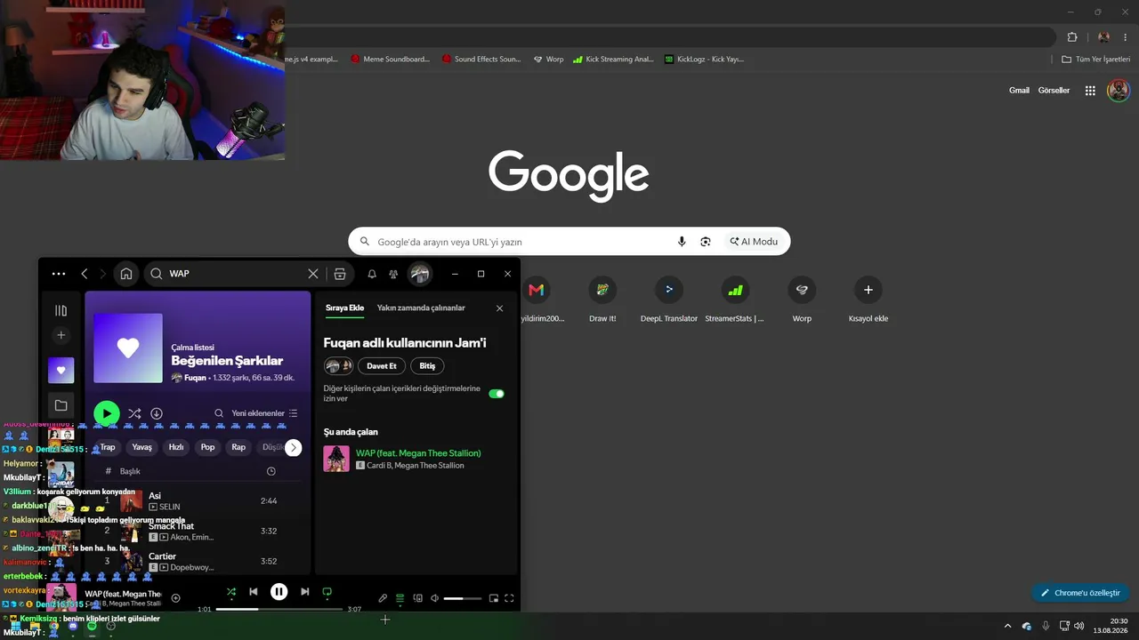Show hidden system tray icons

pyautogui.click(x=1007, y=626)
